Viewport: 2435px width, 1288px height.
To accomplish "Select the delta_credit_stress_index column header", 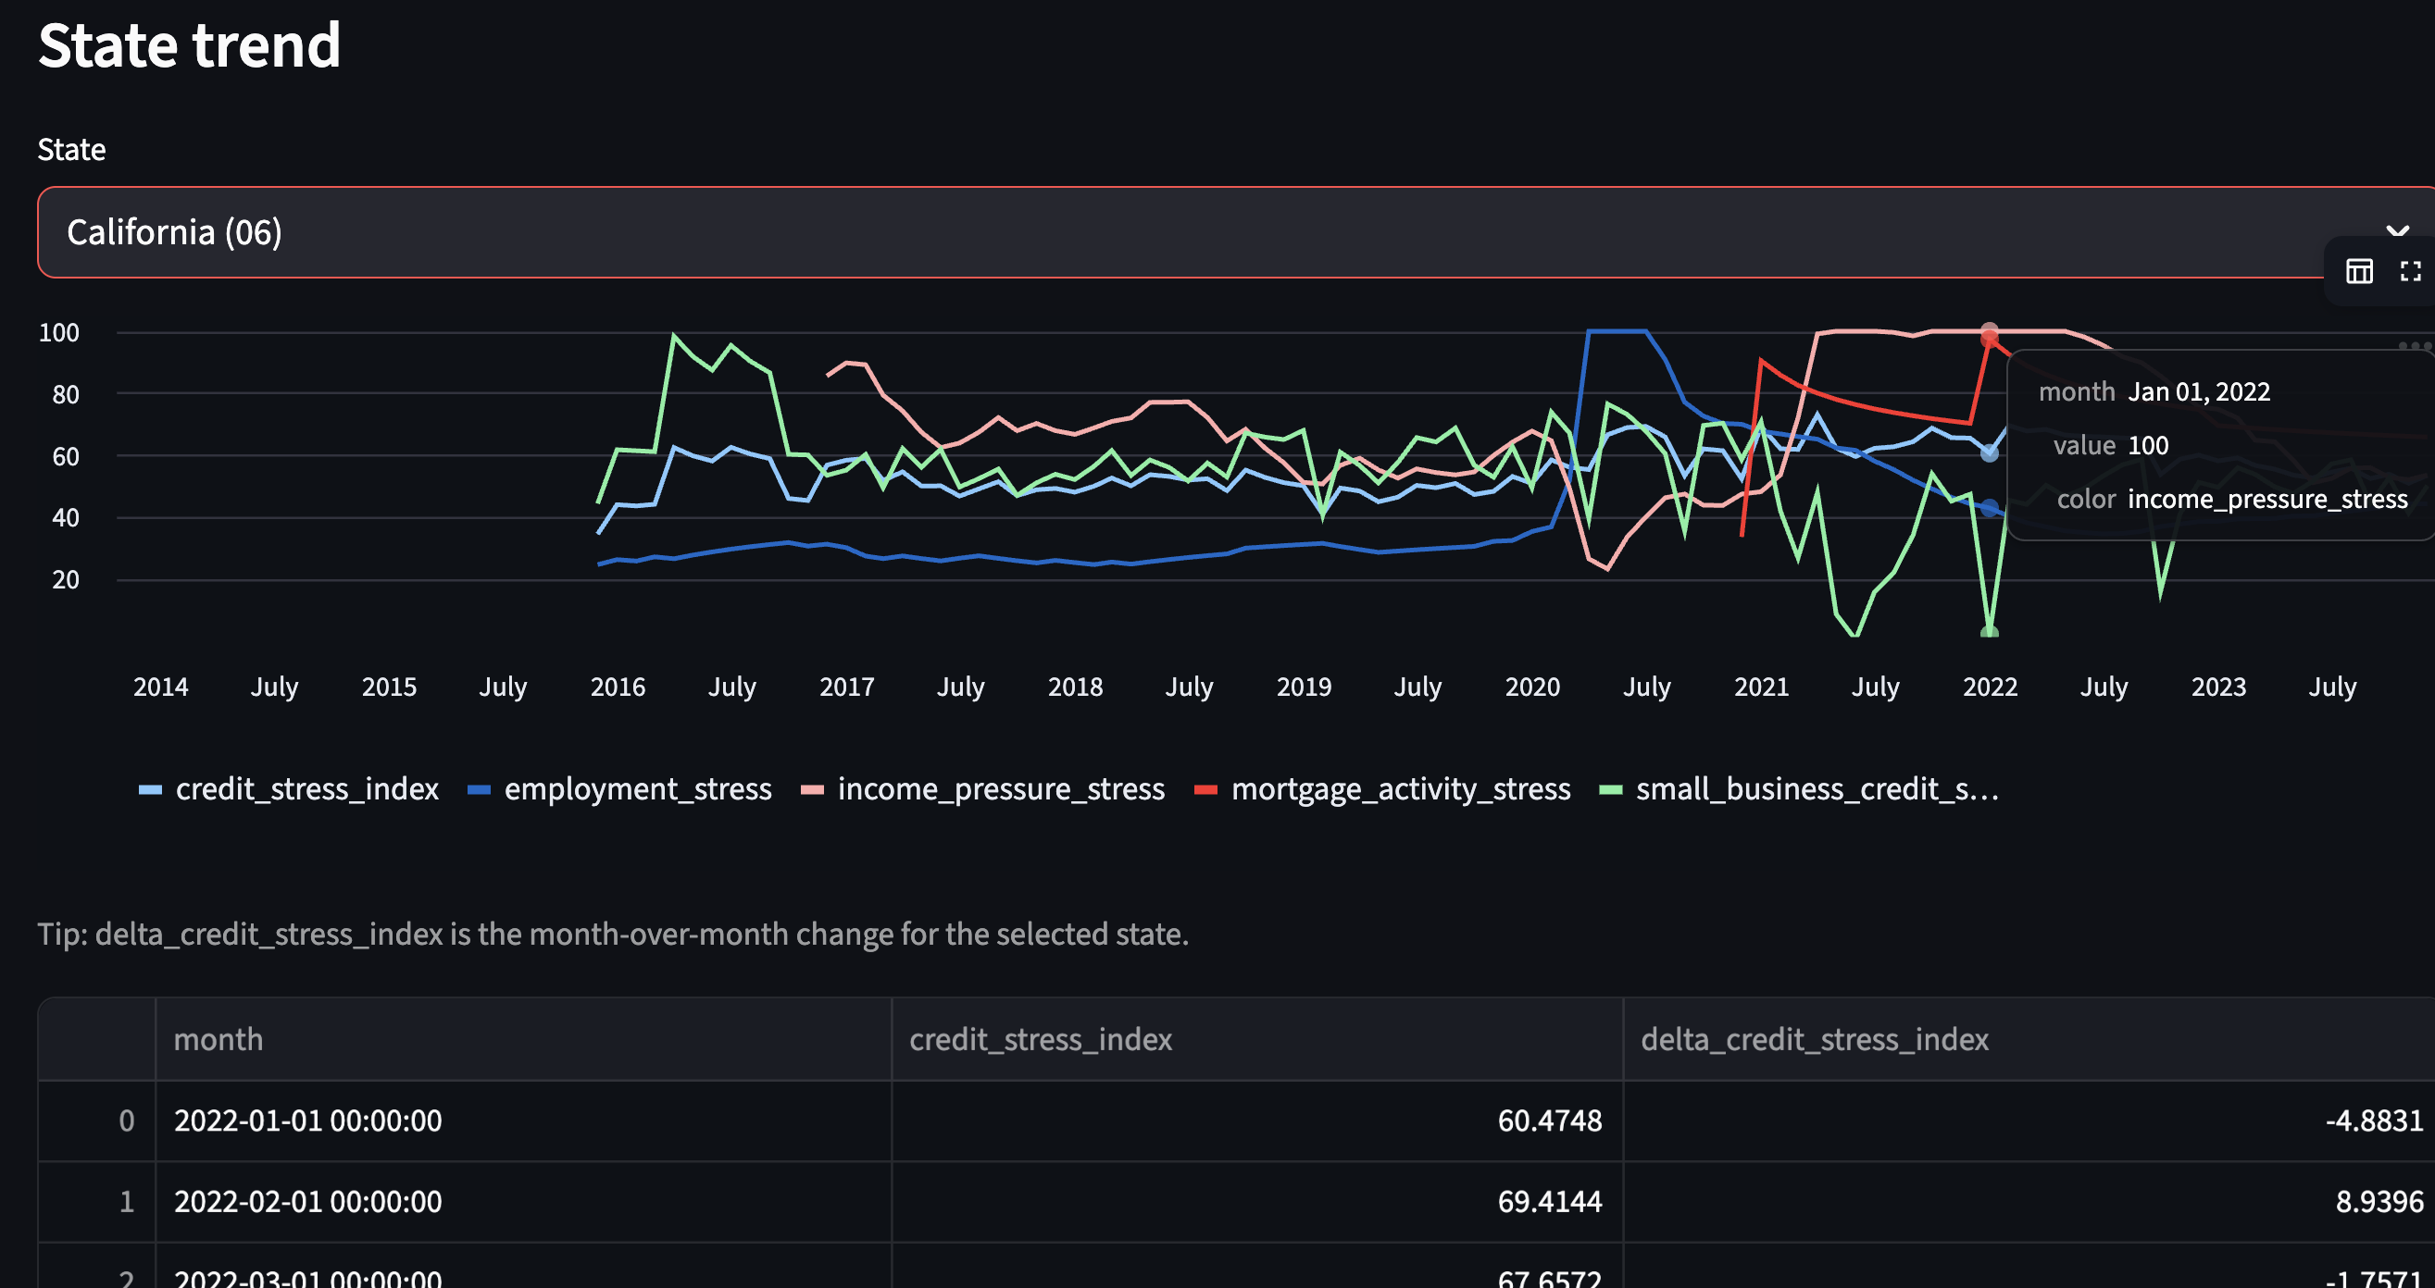I will coord(1816,1038).
